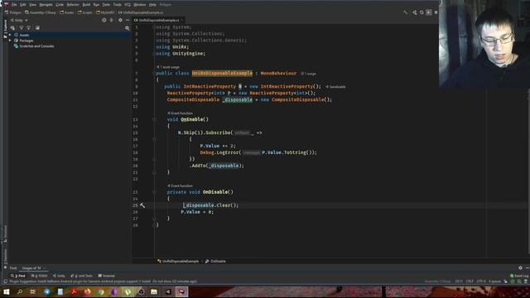Click the '1 usage' hint after MonoBehaviour

pos(310,74)
